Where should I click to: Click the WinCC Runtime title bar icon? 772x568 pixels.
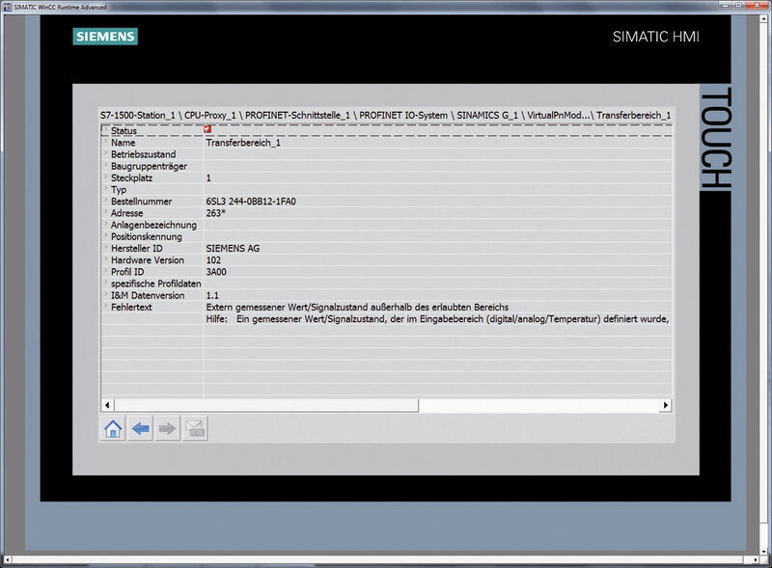click(x=8, y=7)
